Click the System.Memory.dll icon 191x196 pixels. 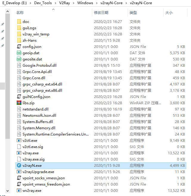point(19,128)
